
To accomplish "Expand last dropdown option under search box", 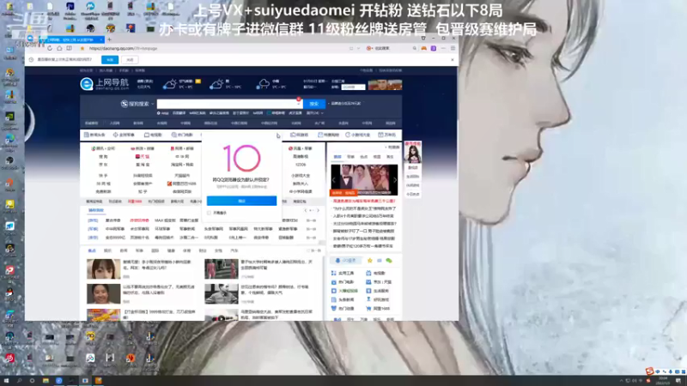I will click(315, 113).
